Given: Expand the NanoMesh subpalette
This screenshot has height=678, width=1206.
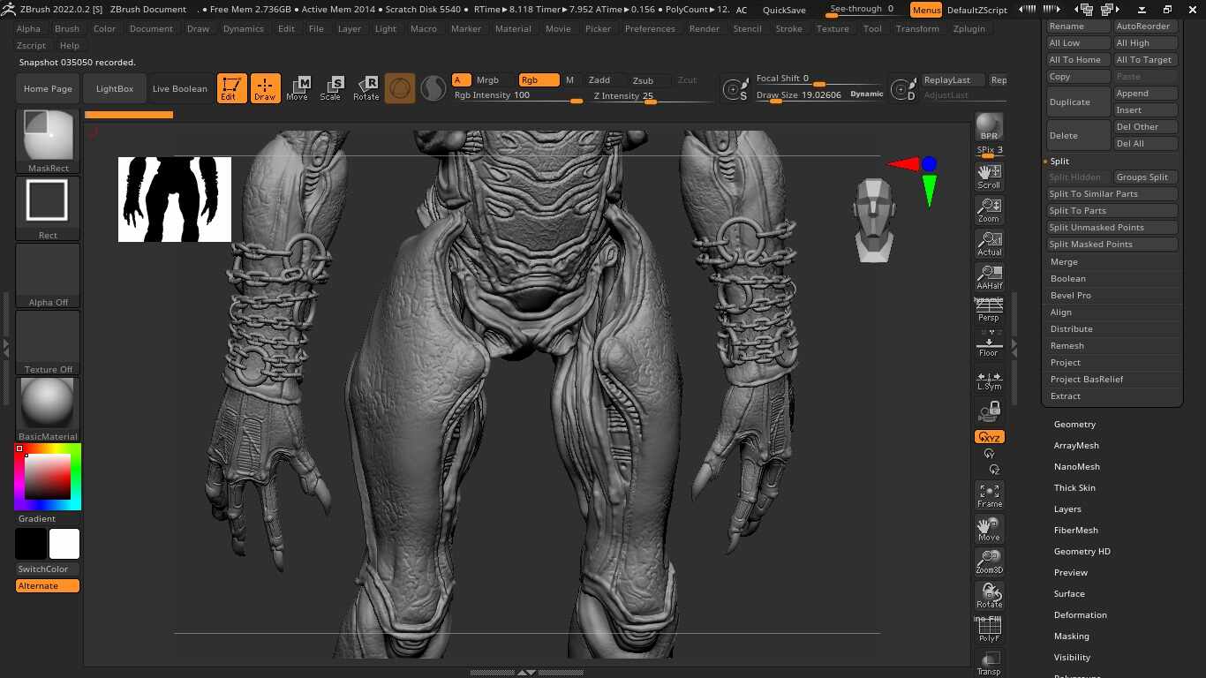Looking at the screenshot, I should pos(1076,466).
